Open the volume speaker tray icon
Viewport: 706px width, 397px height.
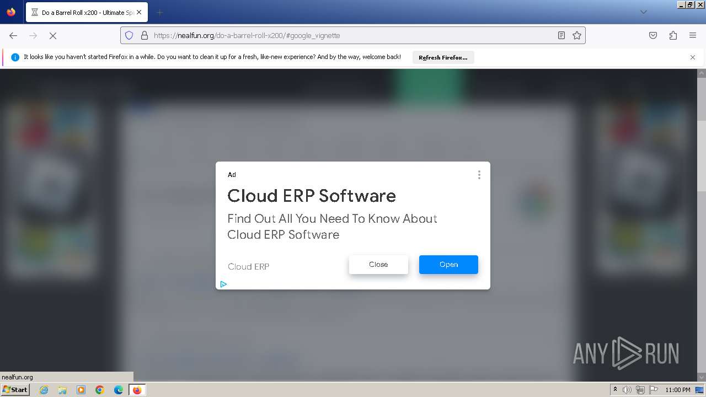click(627, 390)
